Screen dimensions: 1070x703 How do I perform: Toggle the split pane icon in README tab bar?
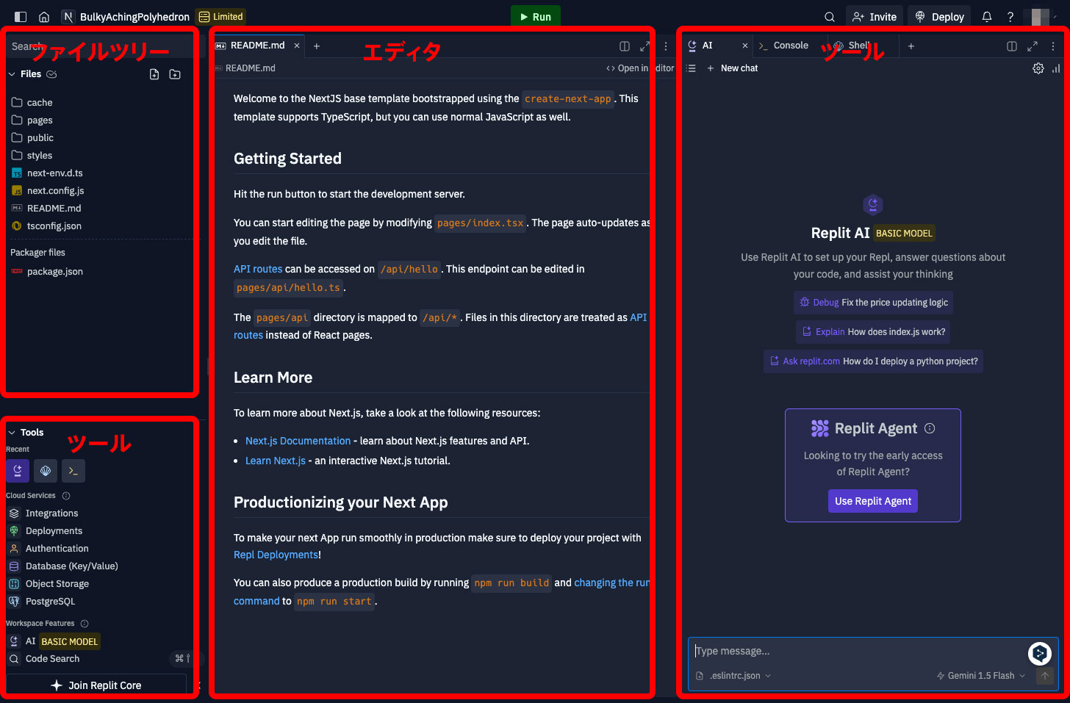click(x=625, y=46)
